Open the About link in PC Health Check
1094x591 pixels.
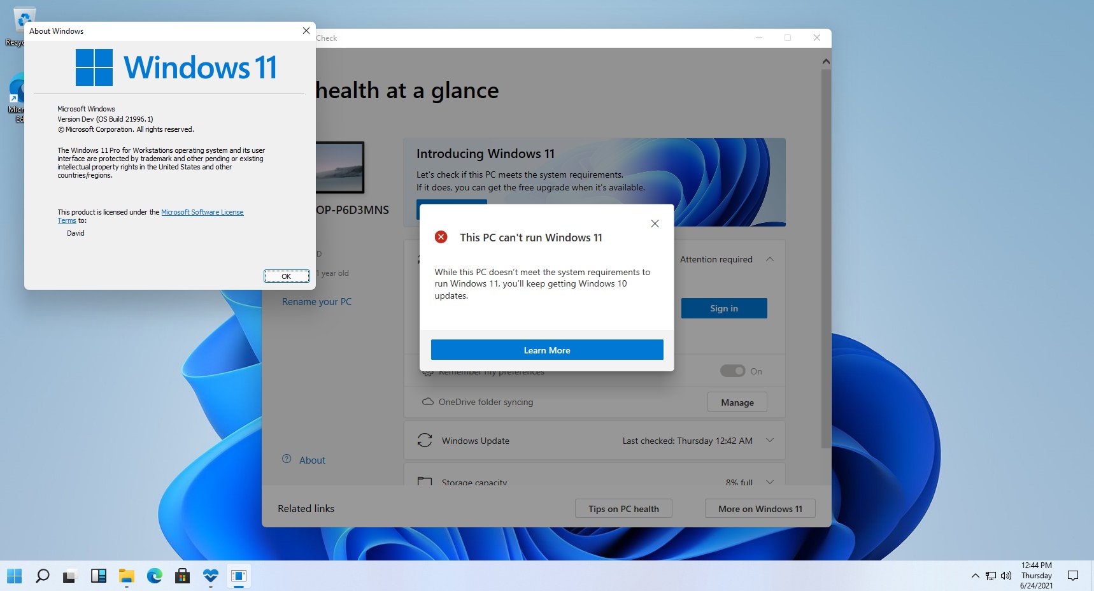312,460
